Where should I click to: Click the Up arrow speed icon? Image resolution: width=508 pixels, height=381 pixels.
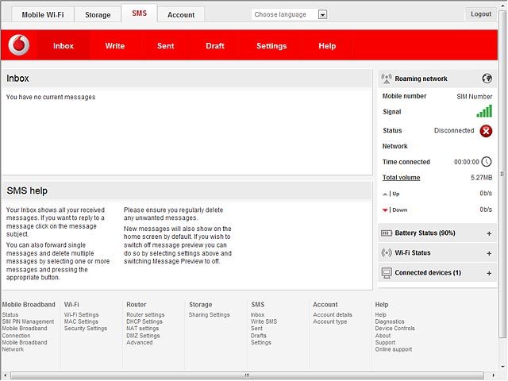click(x=385, y=194)
